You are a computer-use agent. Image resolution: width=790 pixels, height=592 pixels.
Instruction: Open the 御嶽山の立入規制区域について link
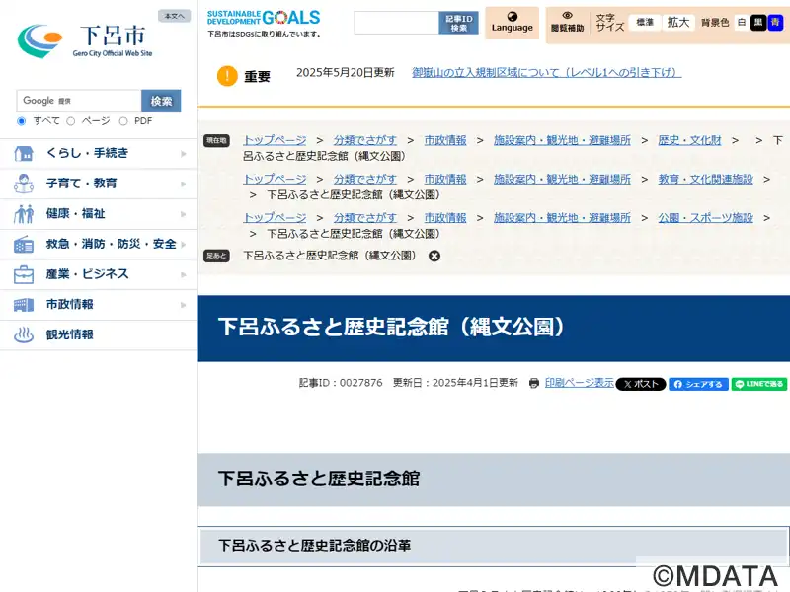point(547,72)
